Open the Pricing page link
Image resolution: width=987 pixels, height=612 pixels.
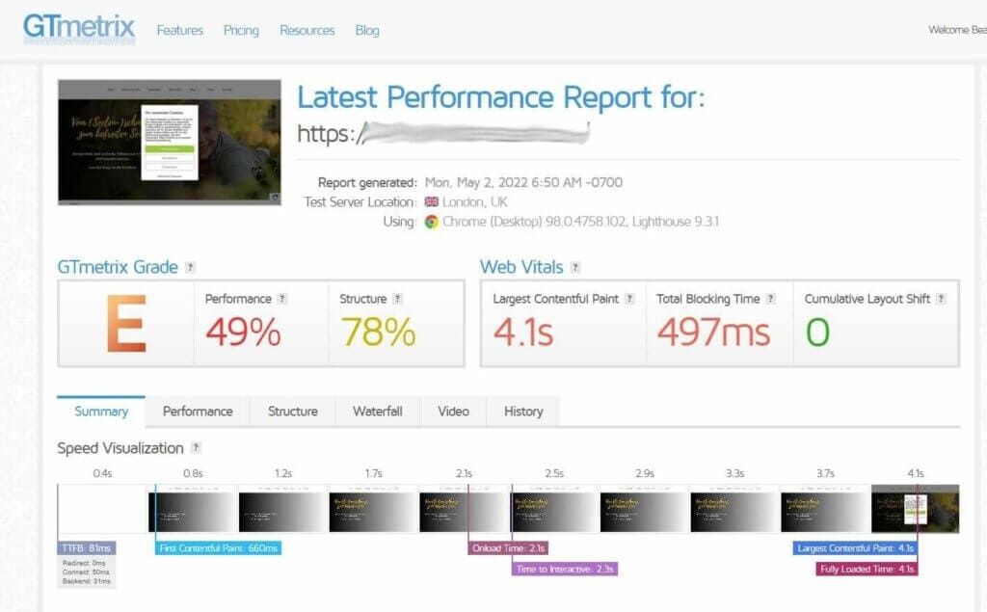(x=241, y=30)
